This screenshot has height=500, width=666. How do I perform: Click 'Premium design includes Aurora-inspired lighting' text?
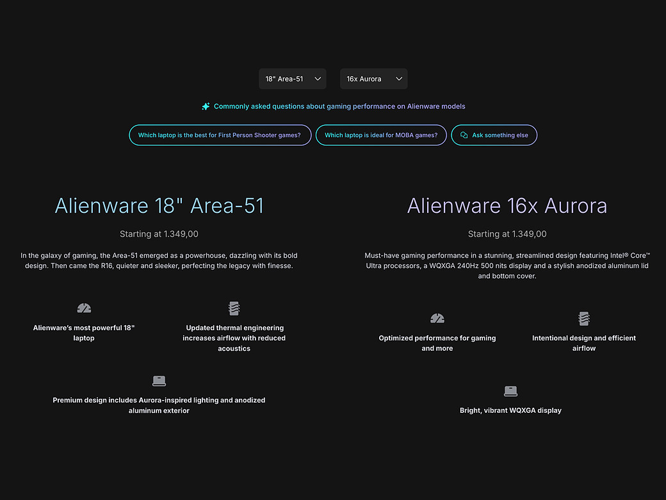(159, 405)
